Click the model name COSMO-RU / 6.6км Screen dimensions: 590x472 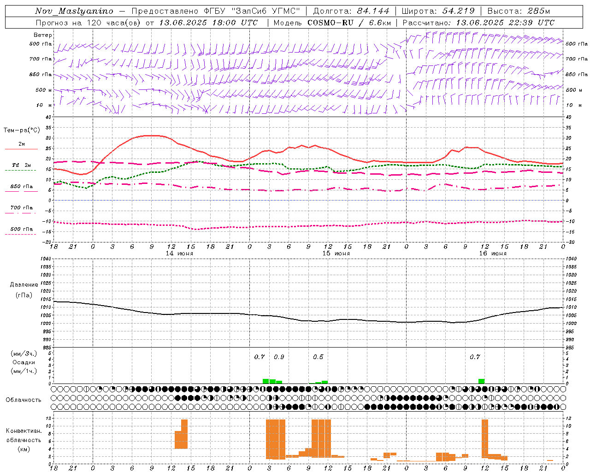tap(349, 23)
